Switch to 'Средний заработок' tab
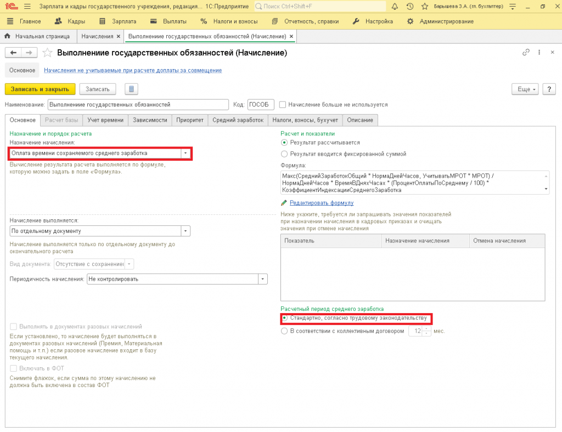The height and width of the screenshot is (432, 562). click(x=238, y=120)
